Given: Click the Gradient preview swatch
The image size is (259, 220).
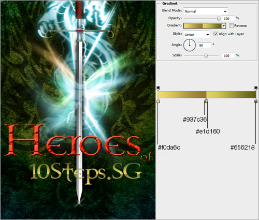Looking at the screenshot, I should point(203,26).
